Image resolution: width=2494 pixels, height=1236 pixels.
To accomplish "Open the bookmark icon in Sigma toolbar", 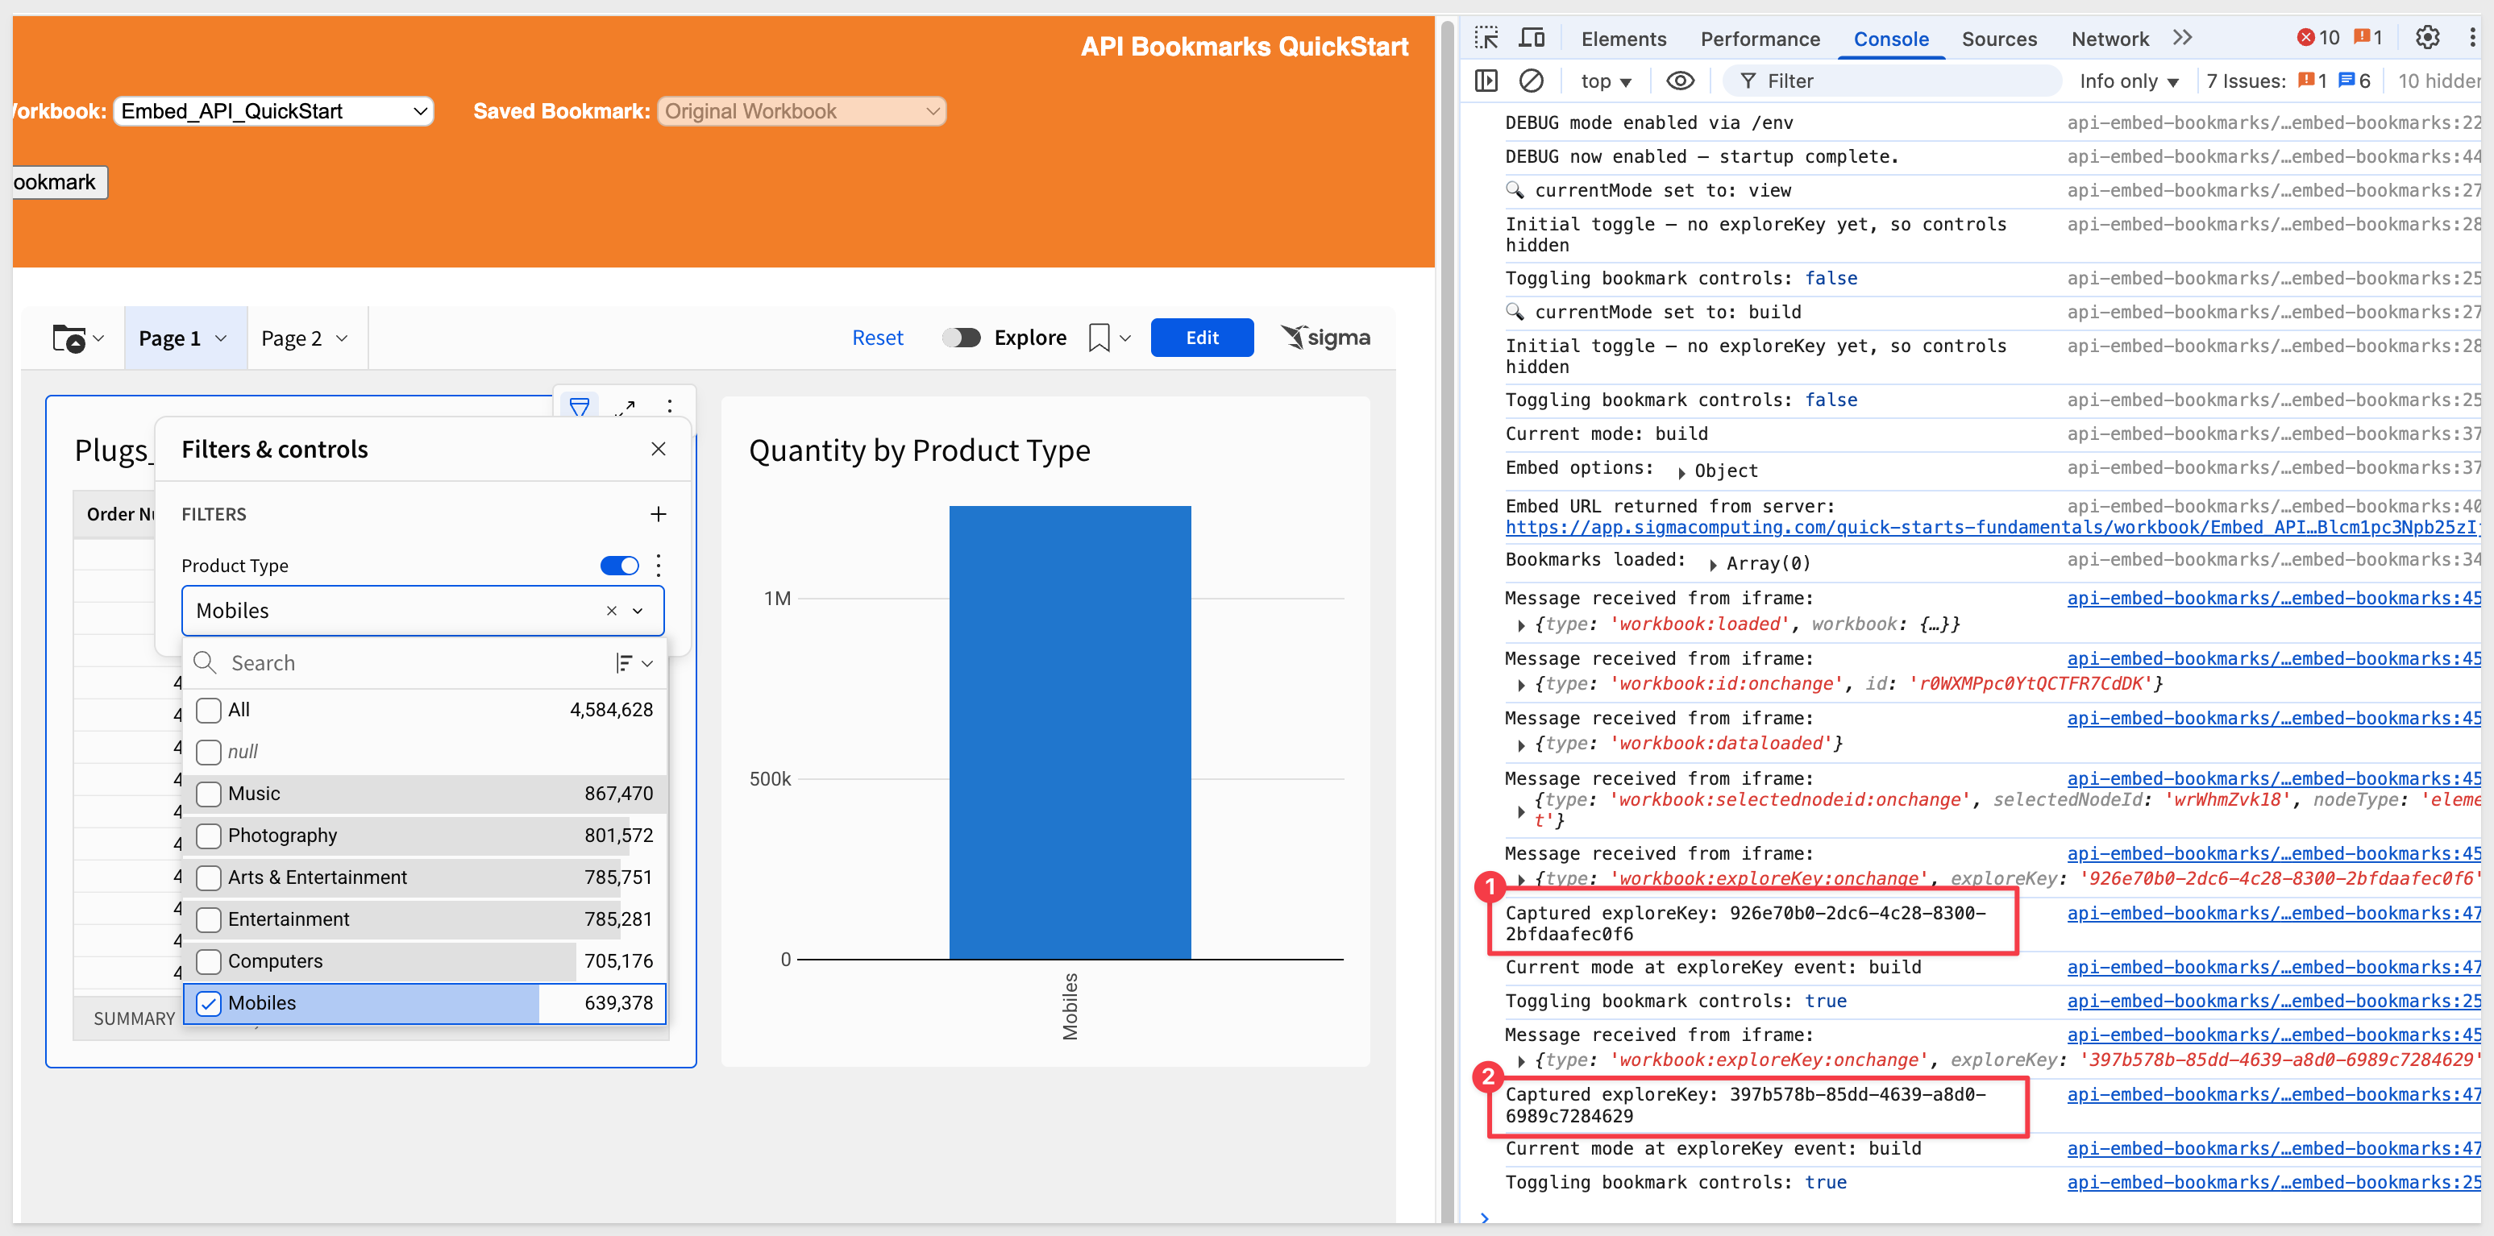I will (1099, 338).
